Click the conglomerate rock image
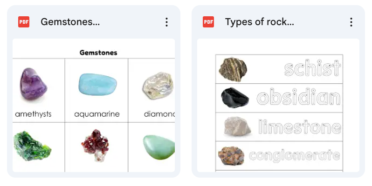 [233, 155]
